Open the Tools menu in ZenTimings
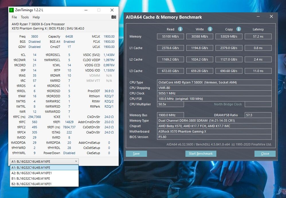Viewport: 286px width, 198px height. click(x=25, y=17)
